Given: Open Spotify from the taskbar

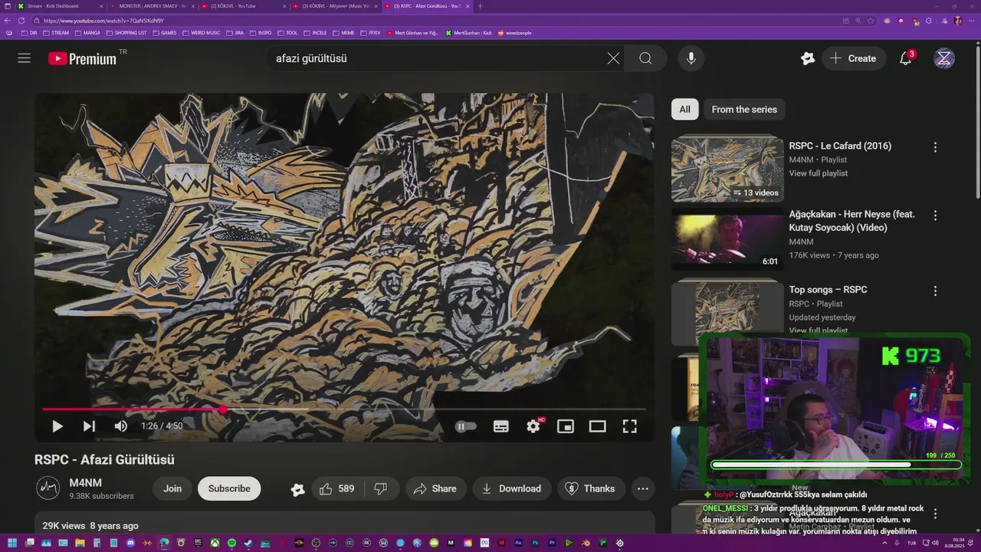Looking at the screenshot, I should point(231,543).
